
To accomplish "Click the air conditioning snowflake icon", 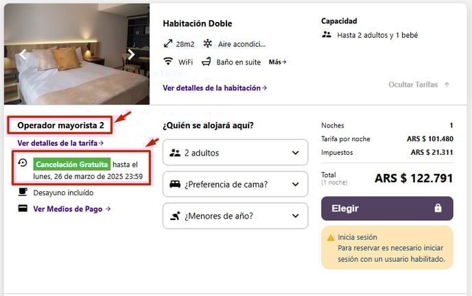I will [x=207, y=44].
